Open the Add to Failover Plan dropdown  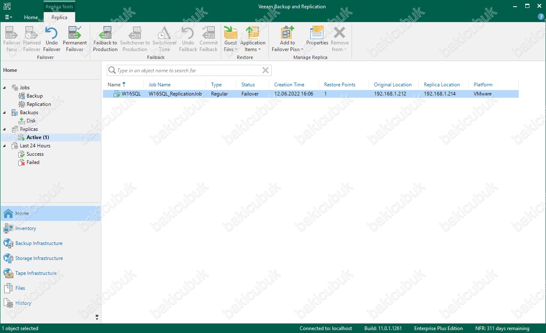pyautogui.click(x=288, y=39)
